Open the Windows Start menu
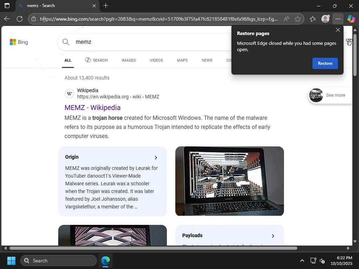 [x=11, y=261]
